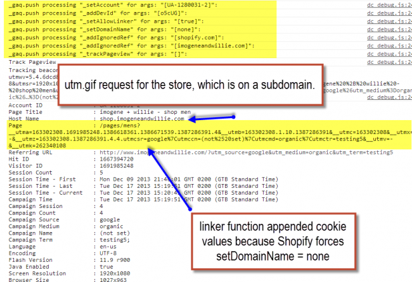412x282 pixels.
Task: Click the Referring URL value
Action: point(246,152)
